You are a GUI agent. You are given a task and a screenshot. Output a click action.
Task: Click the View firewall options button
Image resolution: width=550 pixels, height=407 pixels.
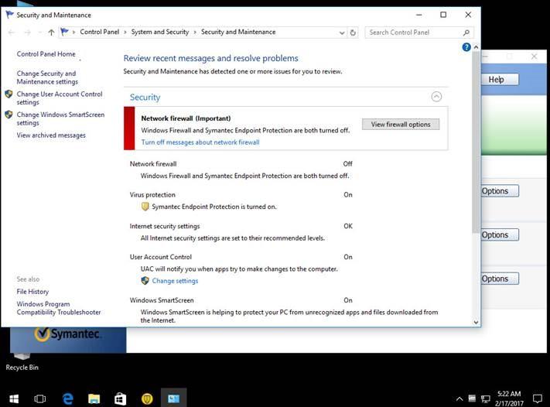point(401,125)
